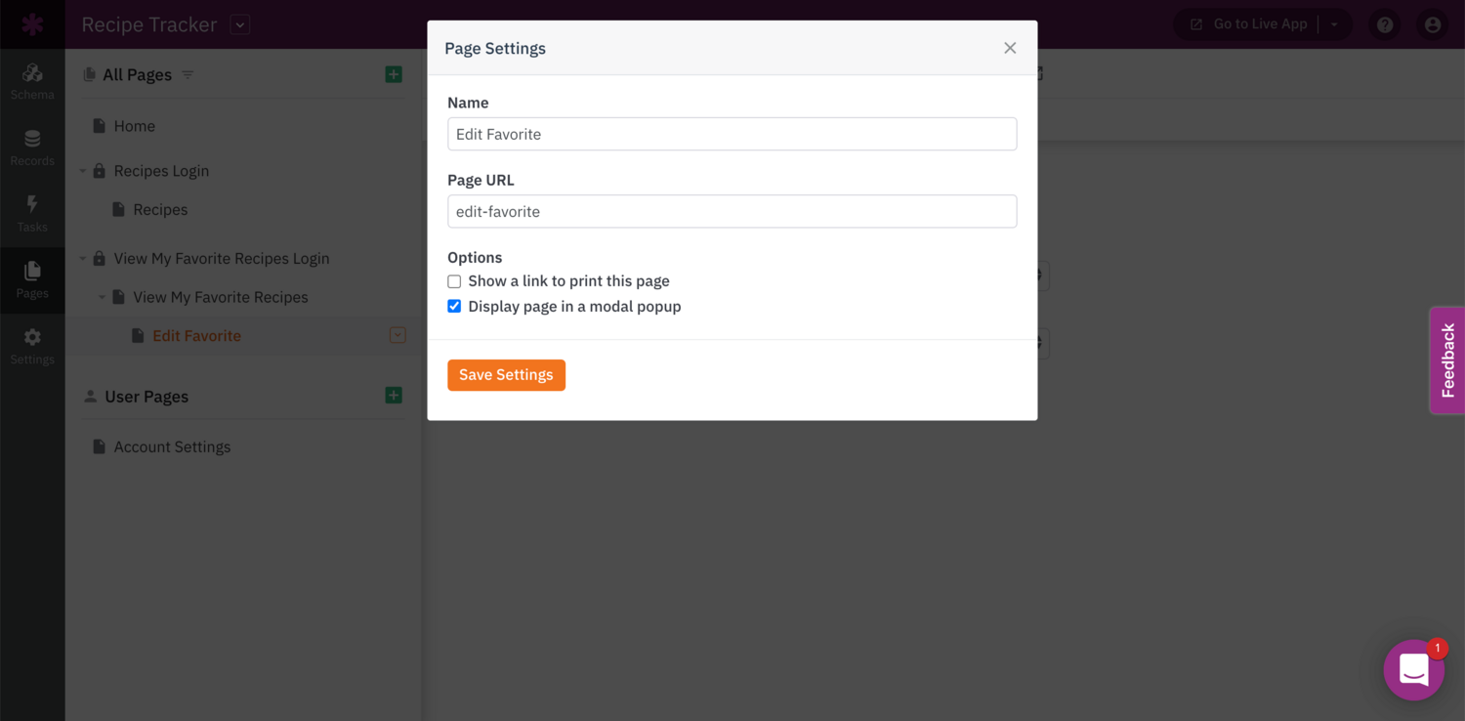Open Edit Favorite page options dropdown
The width and height of the screenshot is (1465, 721).
point(398,335)
